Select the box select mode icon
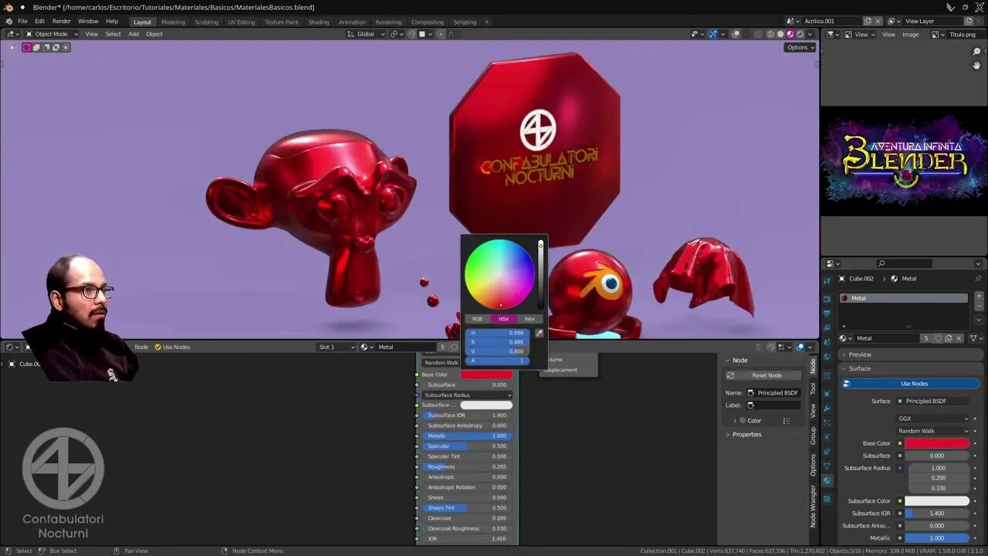 tap(26, 48)
